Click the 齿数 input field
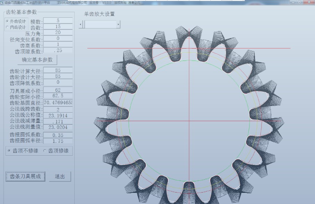 coord(58,26)
